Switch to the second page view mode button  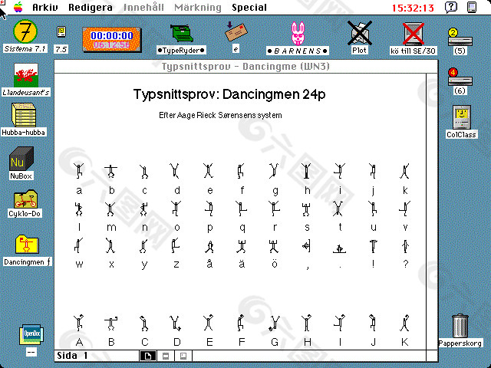coord(164,356)
